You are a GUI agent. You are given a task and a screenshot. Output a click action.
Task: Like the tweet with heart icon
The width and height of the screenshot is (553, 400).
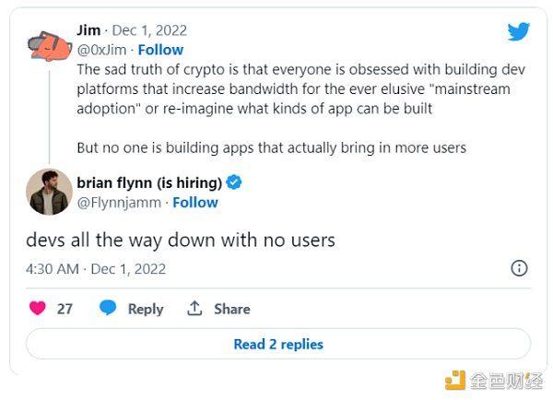[x=38, y=309]
